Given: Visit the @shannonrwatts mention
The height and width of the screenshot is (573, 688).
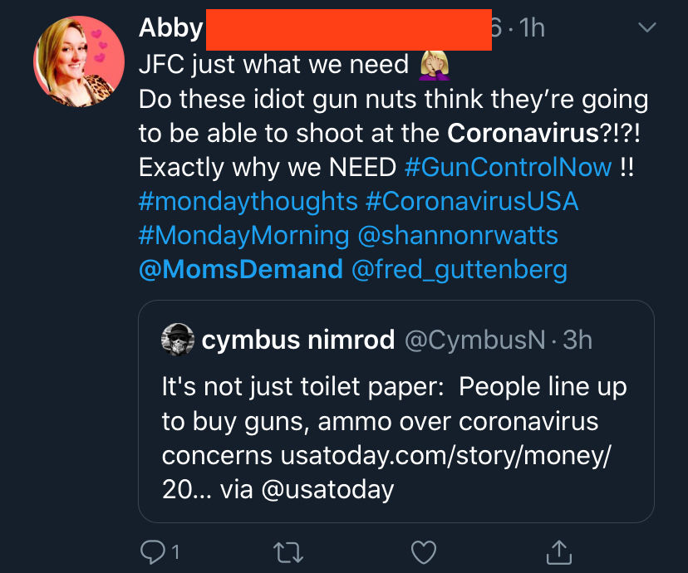Looking at the screenshot, I should coord(458,235).
